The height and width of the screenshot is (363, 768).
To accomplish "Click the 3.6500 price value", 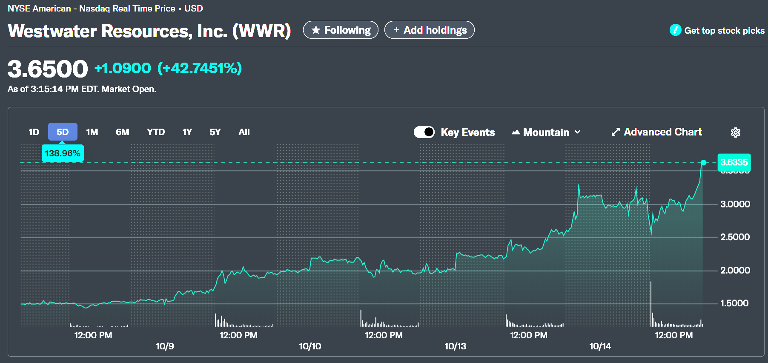I will (x=48, y=69).
